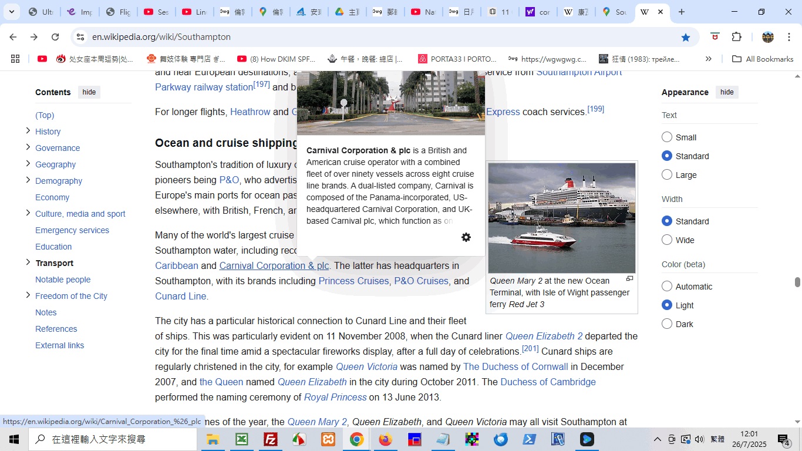This screenshot has height=451, width=802.
Task: Open the new tab plus button
Action: [x=681, y=12]
